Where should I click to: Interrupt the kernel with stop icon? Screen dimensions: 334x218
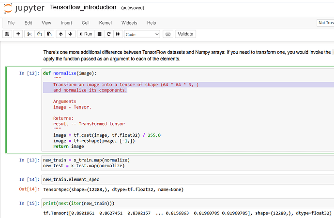pos(99,34)
